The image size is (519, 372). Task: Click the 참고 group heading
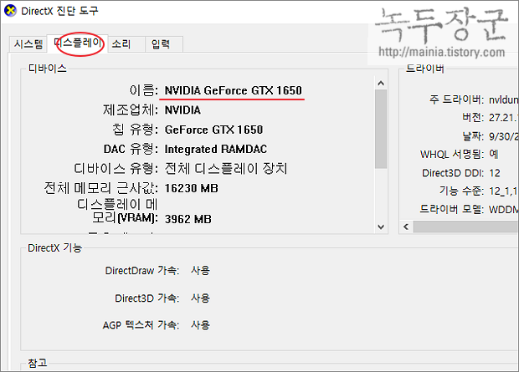(38, 363)
